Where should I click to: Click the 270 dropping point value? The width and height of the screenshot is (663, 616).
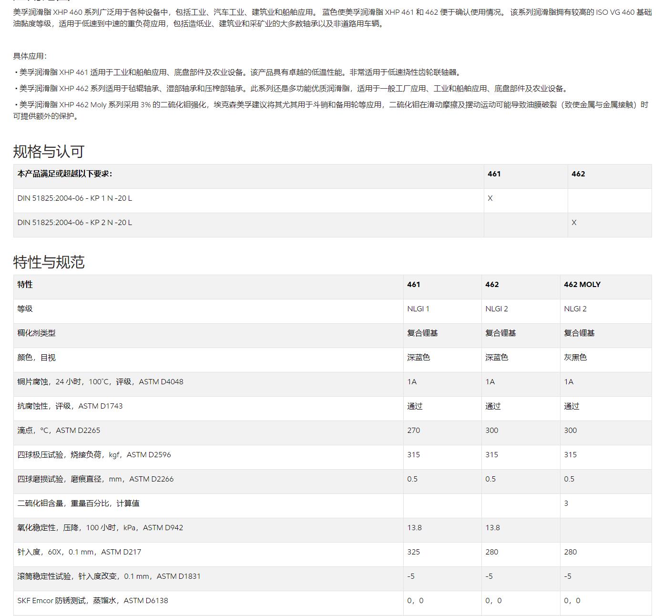414,431
